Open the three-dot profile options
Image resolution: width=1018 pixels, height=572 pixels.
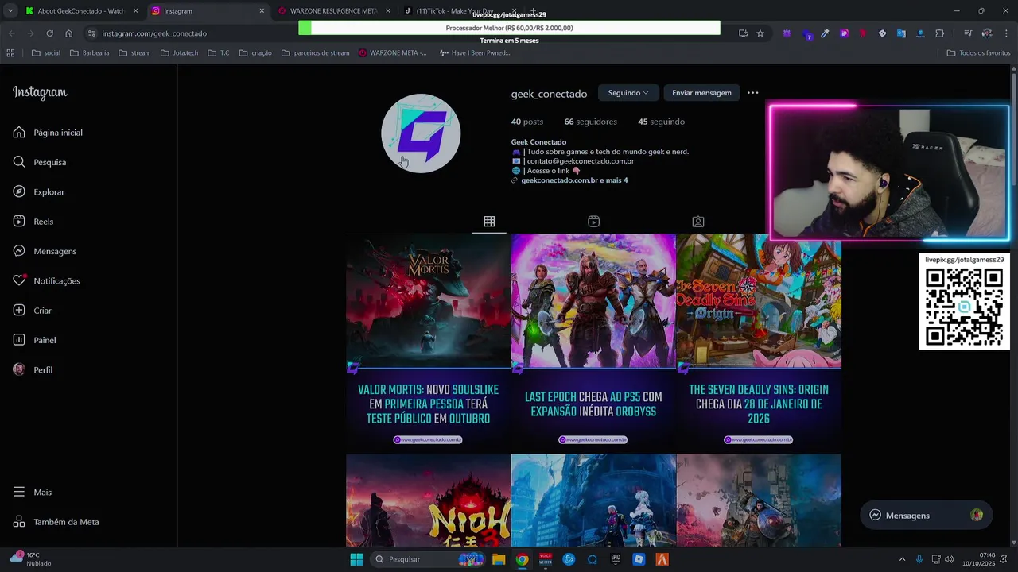pos(752,93)
